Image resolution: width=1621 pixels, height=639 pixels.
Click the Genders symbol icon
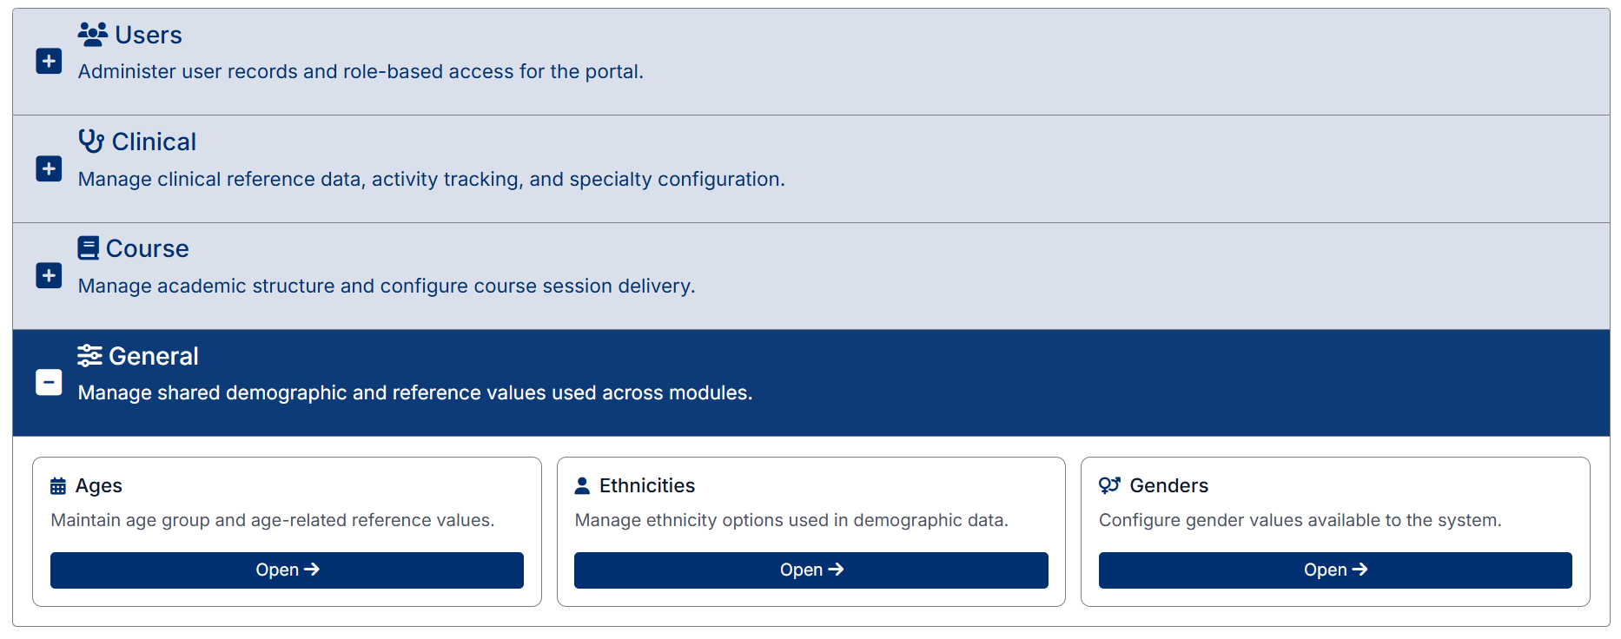pyautogui.click(x=1109, y=485)
